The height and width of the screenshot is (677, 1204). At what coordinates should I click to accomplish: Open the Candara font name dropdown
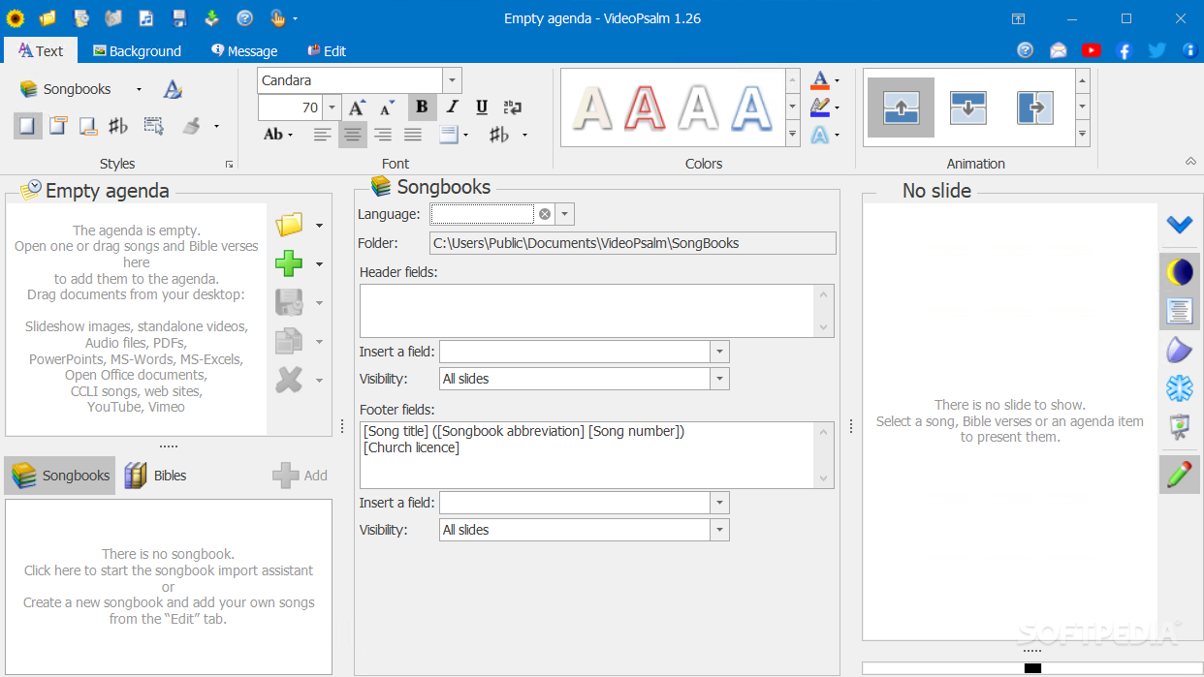click(x=452, y=80)
